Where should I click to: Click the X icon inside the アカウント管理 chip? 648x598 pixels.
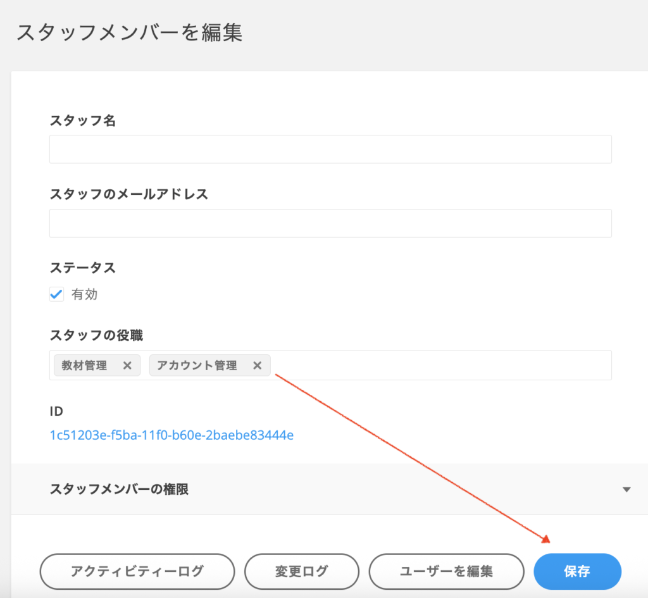[257, 365]
